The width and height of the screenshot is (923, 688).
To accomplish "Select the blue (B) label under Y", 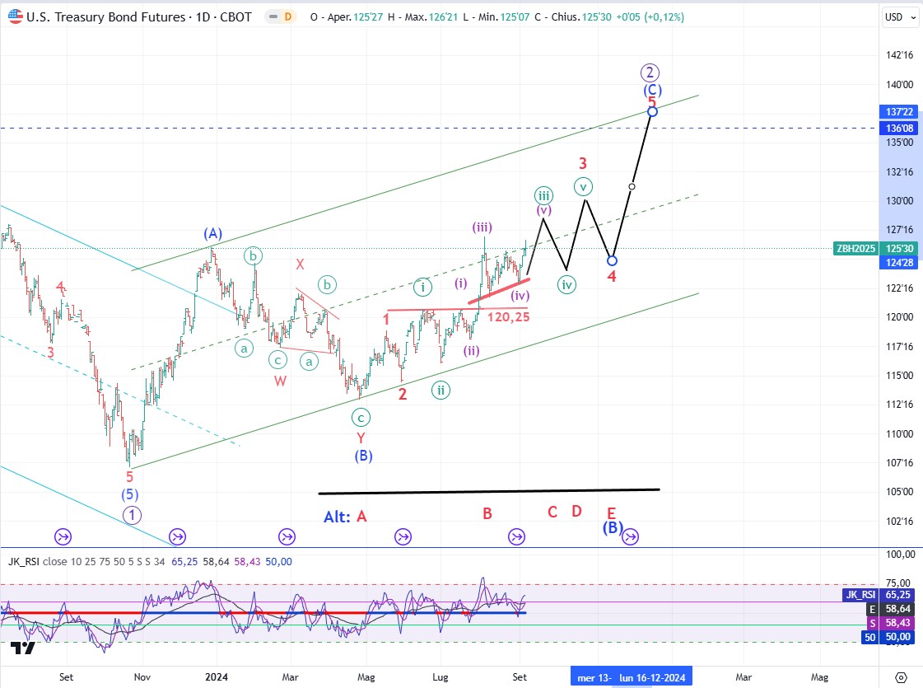I will (363, 456).
